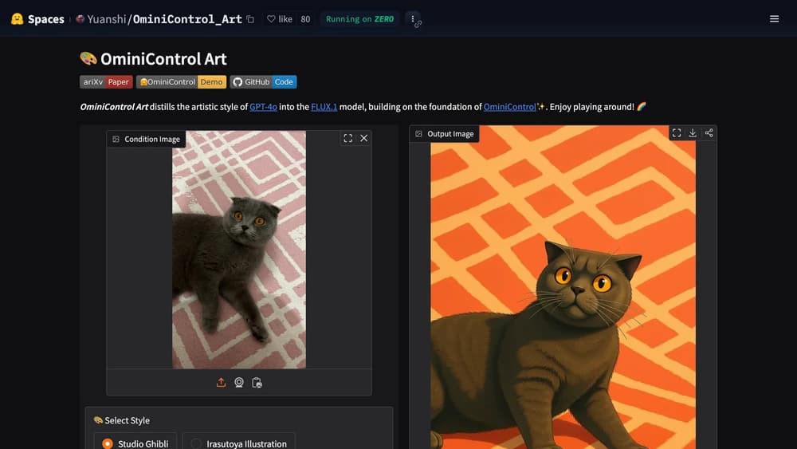Image resolution: width=797 pixels, height=449 pixels.
Task: View the Output Image fullscreen
Action: coord(677,132)
